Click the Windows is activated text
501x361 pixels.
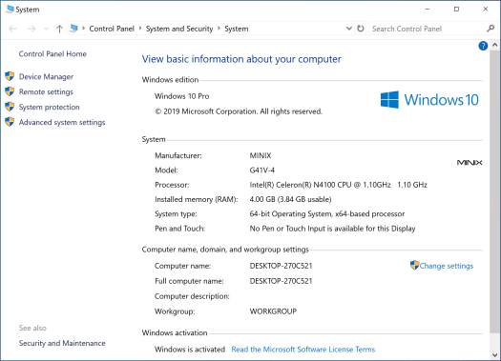tap(190, 350)
